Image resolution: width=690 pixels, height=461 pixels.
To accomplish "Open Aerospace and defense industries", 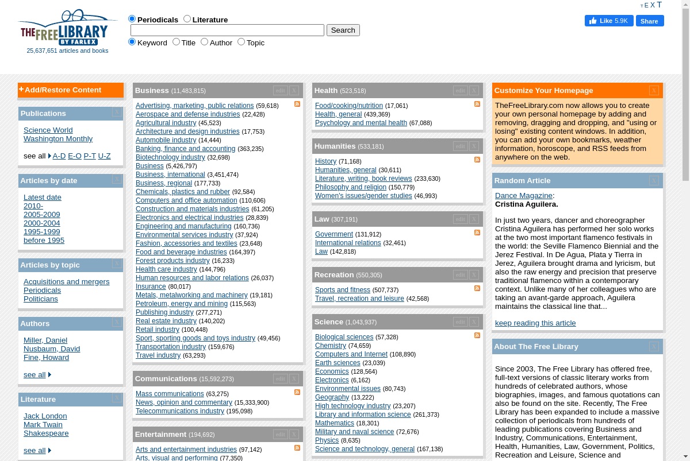I will tap(187, 114).
